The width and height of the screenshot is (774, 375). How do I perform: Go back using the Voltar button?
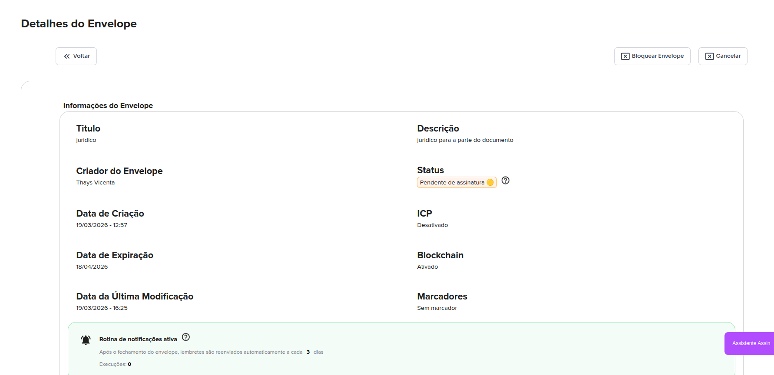(x=76, y=56)
